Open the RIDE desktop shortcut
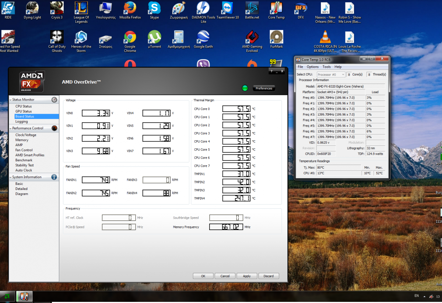The image size is (442, 303). tap(8, 10)
